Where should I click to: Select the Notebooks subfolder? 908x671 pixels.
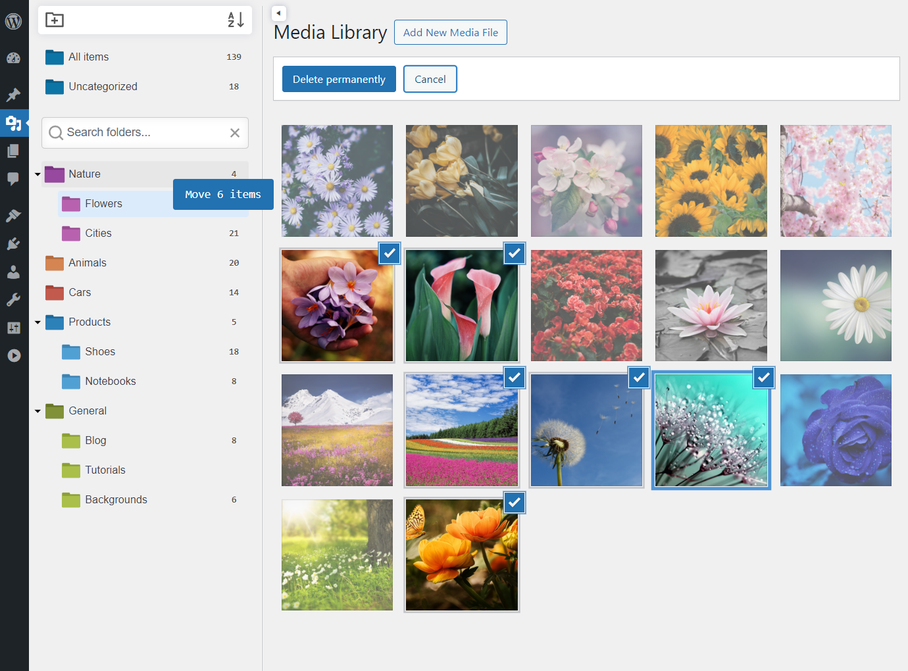point(111,382)
